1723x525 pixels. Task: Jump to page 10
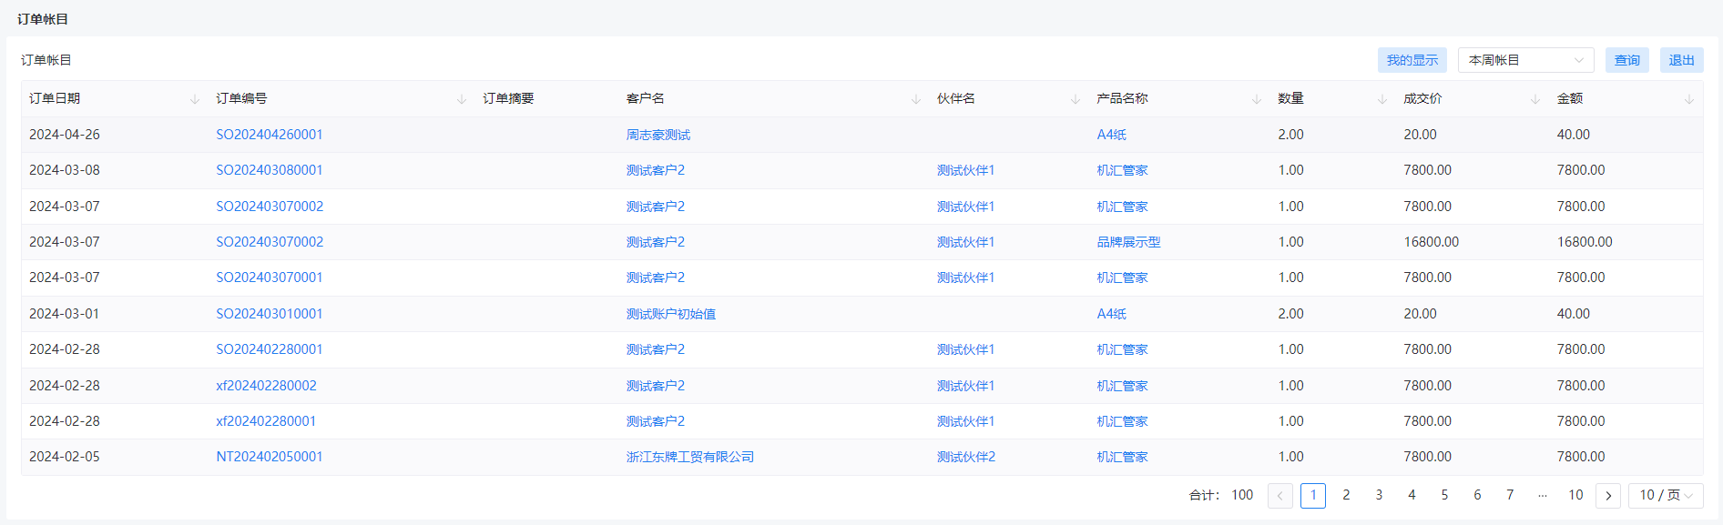[1575, 496]
